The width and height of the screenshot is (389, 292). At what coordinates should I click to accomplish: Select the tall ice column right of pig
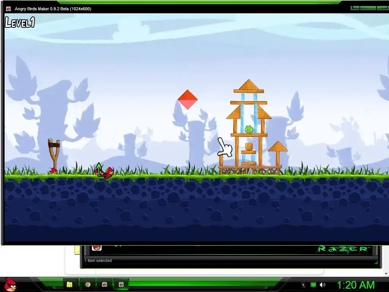256,119
